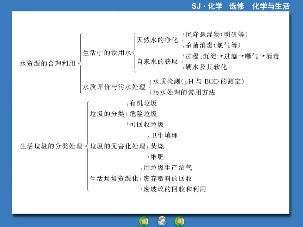The image size is (303, 227).
Task: Select the node "垃圾的无害化处理"
Action: click(117, 146)
